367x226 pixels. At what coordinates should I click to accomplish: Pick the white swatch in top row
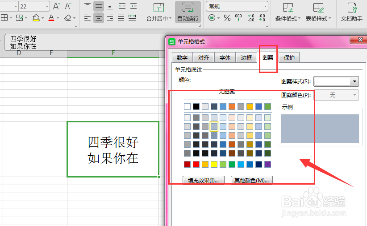(x=187, y=107)
